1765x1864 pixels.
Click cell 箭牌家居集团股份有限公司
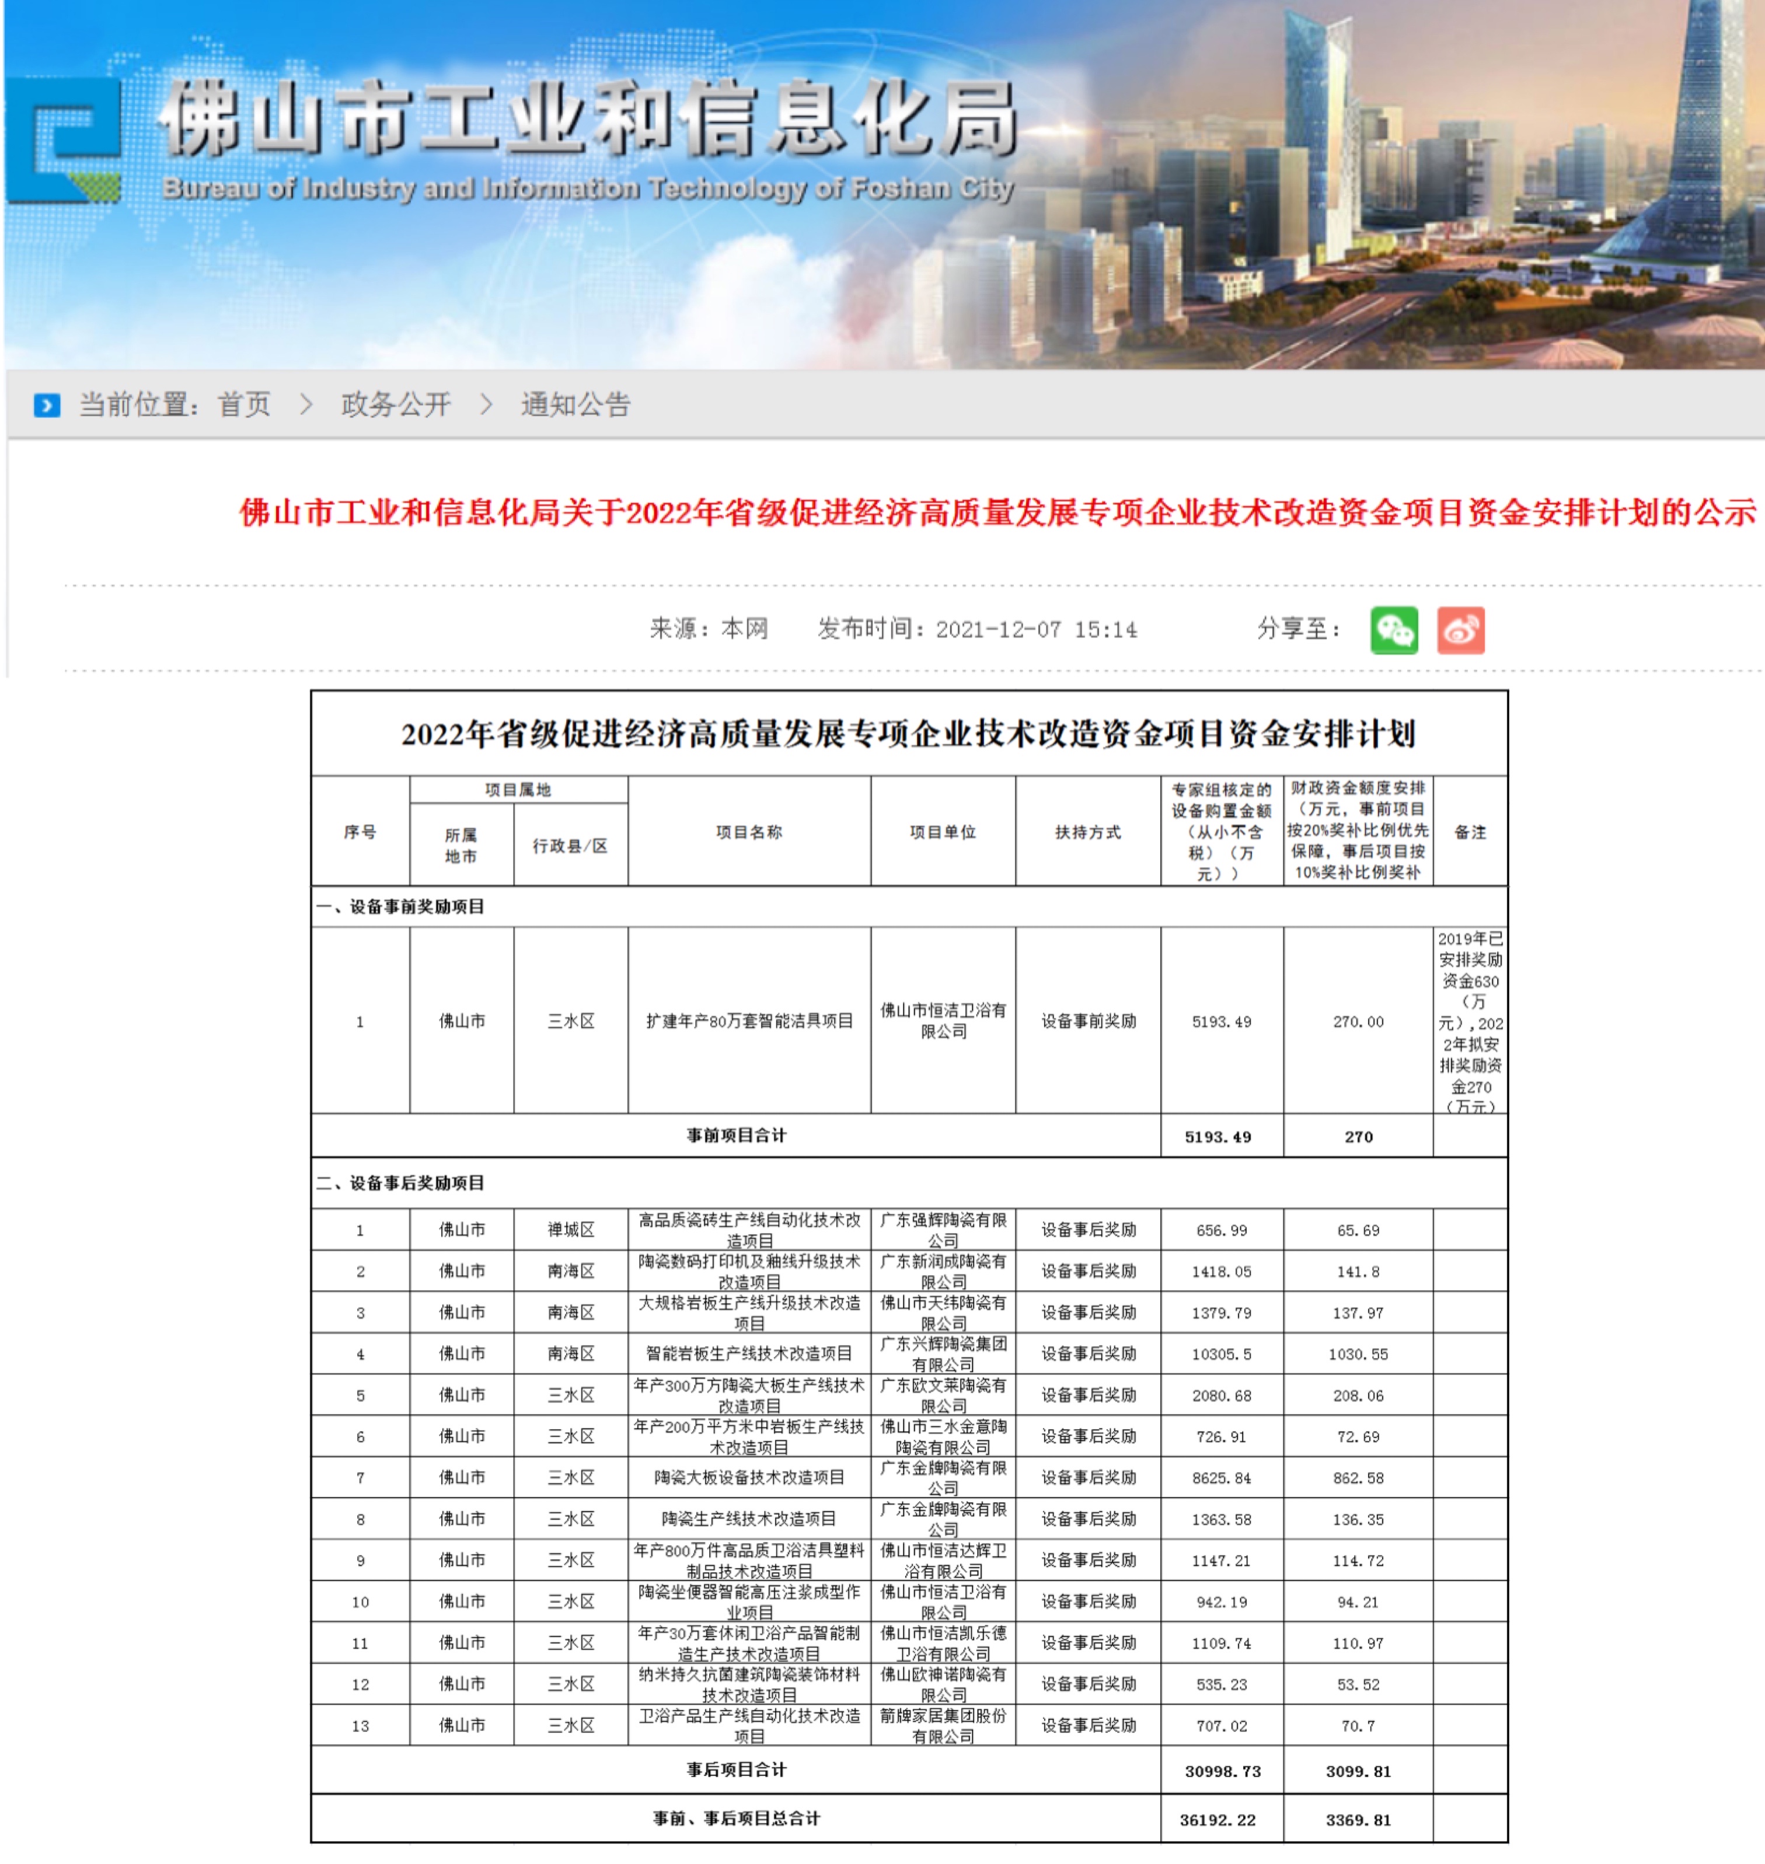coord(943,1726)
